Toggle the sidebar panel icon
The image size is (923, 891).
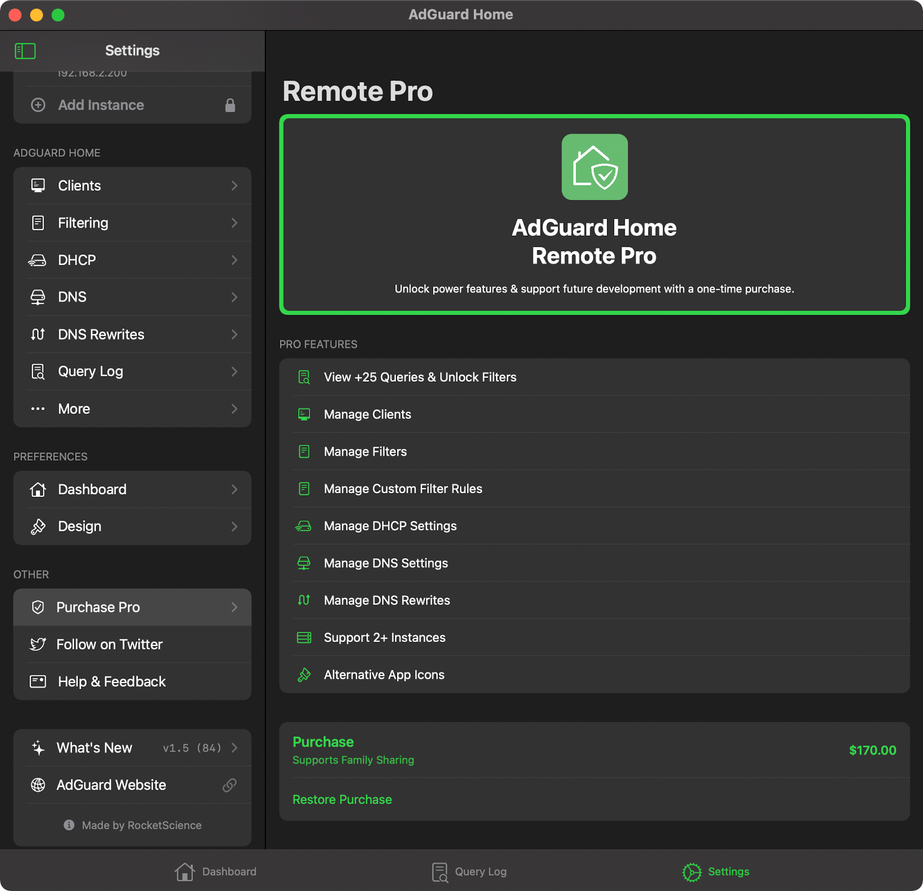[25, 51]
